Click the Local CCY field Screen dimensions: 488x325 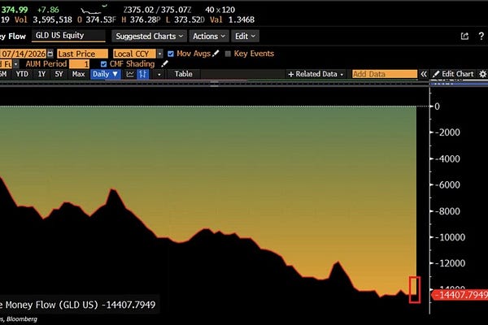click(x=134, y=54)
